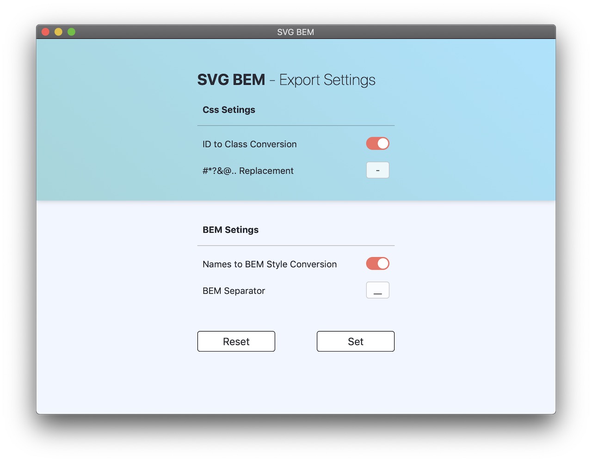Image resolution: width=592 pixels, height=462 pixels.
Task: Close the SVG BEM window
Action: [x=45, y=32]
